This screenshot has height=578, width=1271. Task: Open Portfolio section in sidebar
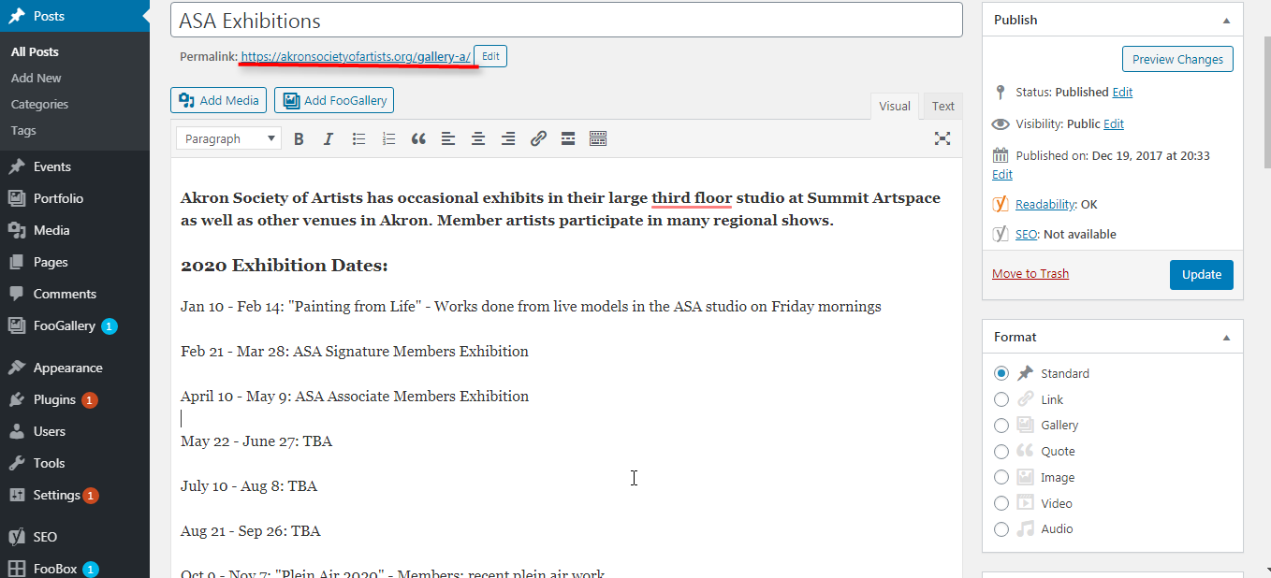pyautogui.click(x=75, y=198)
